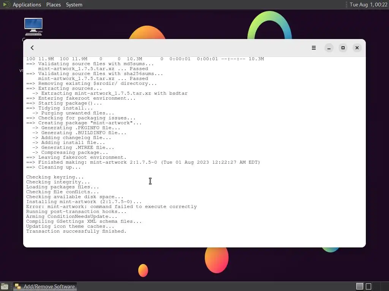Click the 'Removing existing $srcdir/ directory...' line
Screen dimensions: 389x291
click(91, 83)
